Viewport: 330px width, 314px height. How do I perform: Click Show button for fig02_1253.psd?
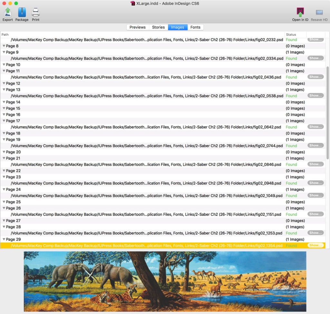[315, 233]
